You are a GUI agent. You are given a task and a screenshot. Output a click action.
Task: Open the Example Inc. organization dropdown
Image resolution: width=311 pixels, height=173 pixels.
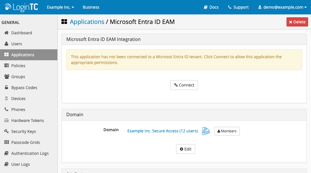60,7
